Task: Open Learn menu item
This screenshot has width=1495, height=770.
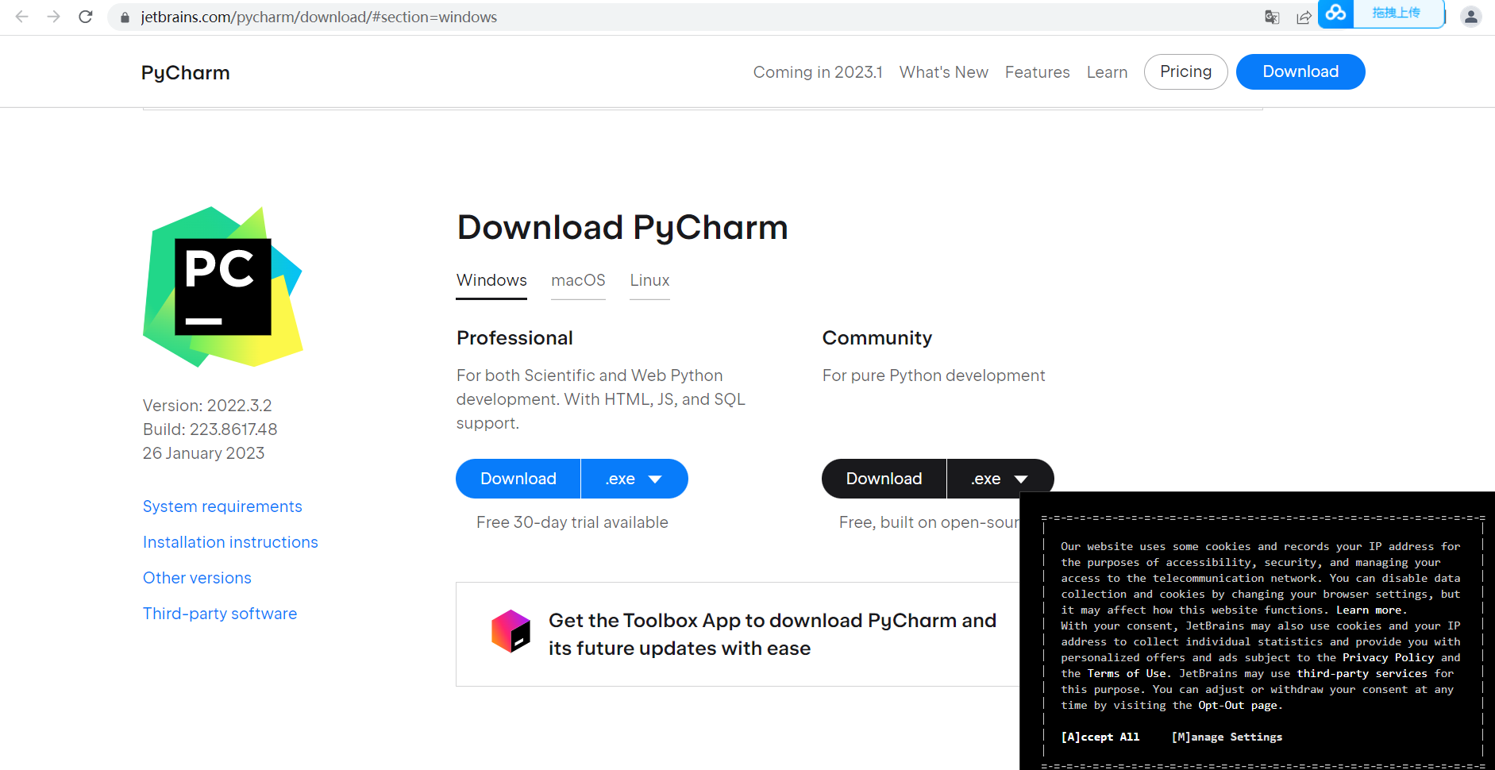Action: 1107,72
